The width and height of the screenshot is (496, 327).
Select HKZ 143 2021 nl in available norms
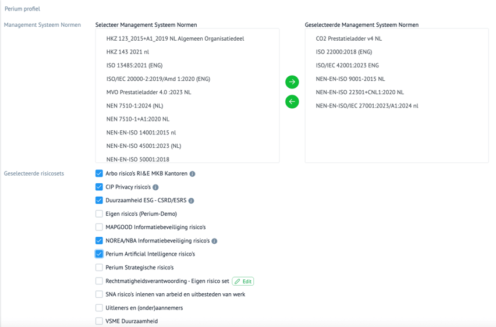pyautogui.click(x=127, y=52)
